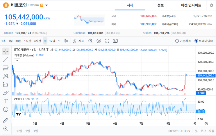The image size is (216, 136).
Task: Select the 30일 date range
Action: coord(19,131)
